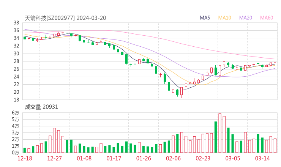Click the tallest red volume bar near 6万
Screen dimensions: 281x167
pyautogui.click(x=220, y=133)
